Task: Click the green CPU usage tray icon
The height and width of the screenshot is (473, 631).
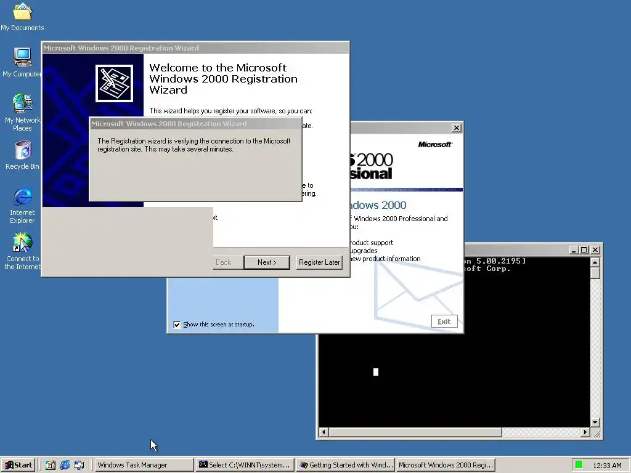Action: pos(579,465)
